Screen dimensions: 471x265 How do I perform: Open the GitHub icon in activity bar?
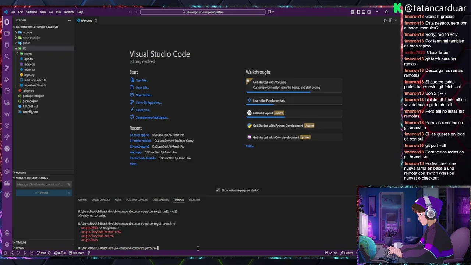click(x=7, y=195)
